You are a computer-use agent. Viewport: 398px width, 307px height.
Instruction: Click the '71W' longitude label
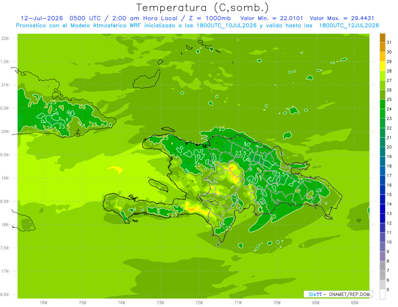click(x=238, y=302)
